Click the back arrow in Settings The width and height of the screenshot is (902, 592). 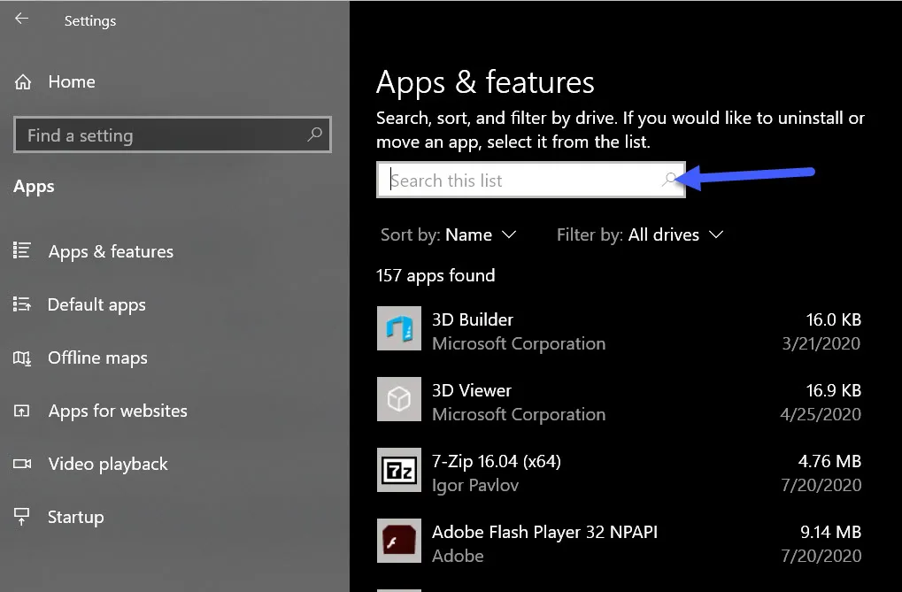point(21,19)
